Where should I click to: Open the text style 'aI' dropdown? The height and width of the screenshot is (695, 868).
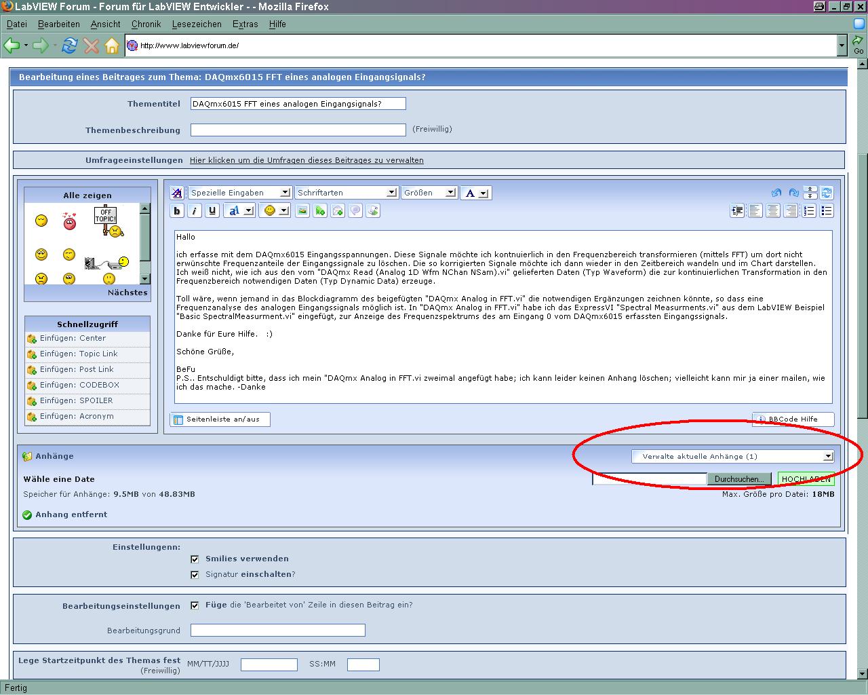coord(239,211)
